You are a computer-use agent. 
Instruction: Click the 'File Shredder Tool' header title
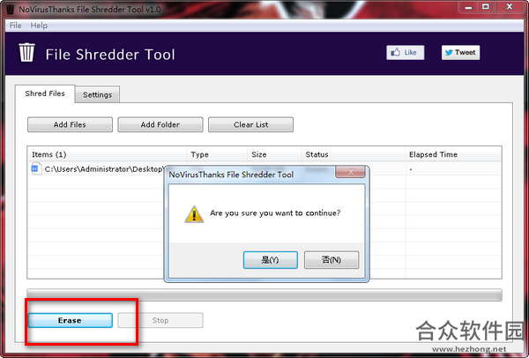tap(110, 55)
